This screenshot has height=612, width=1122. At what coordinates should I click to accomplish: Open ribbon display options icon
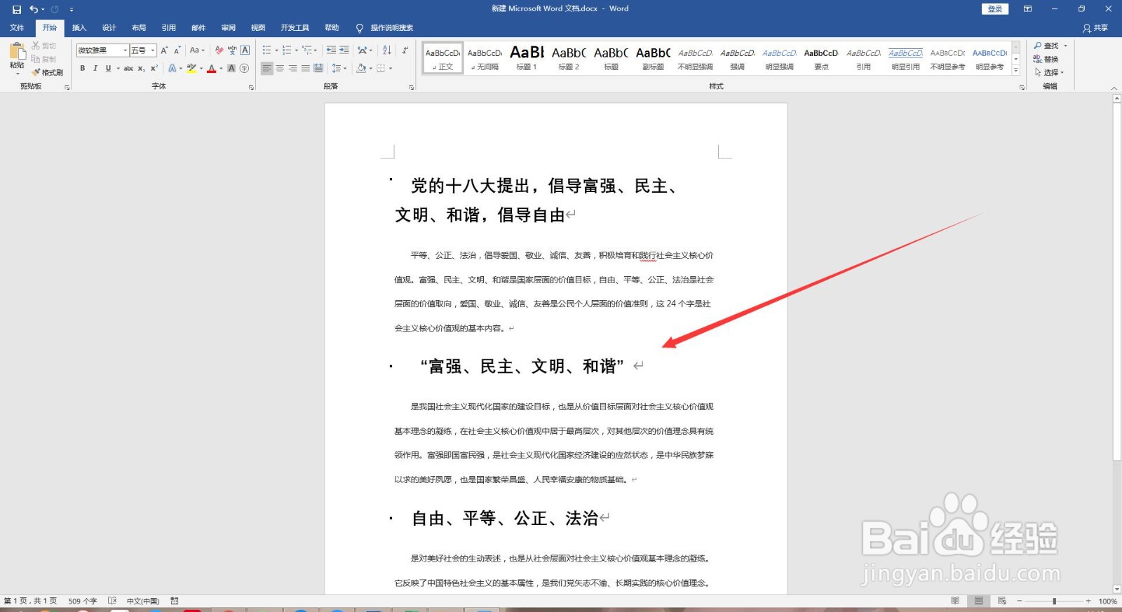coord(1027,9)
